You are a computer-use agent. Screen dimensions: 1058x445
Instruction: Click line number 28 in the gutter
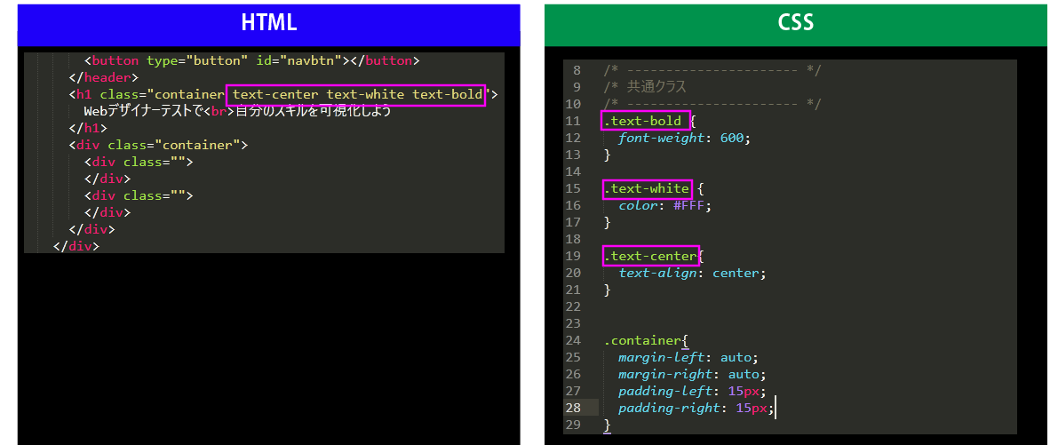pyautogui.click(x=573, y=408)
